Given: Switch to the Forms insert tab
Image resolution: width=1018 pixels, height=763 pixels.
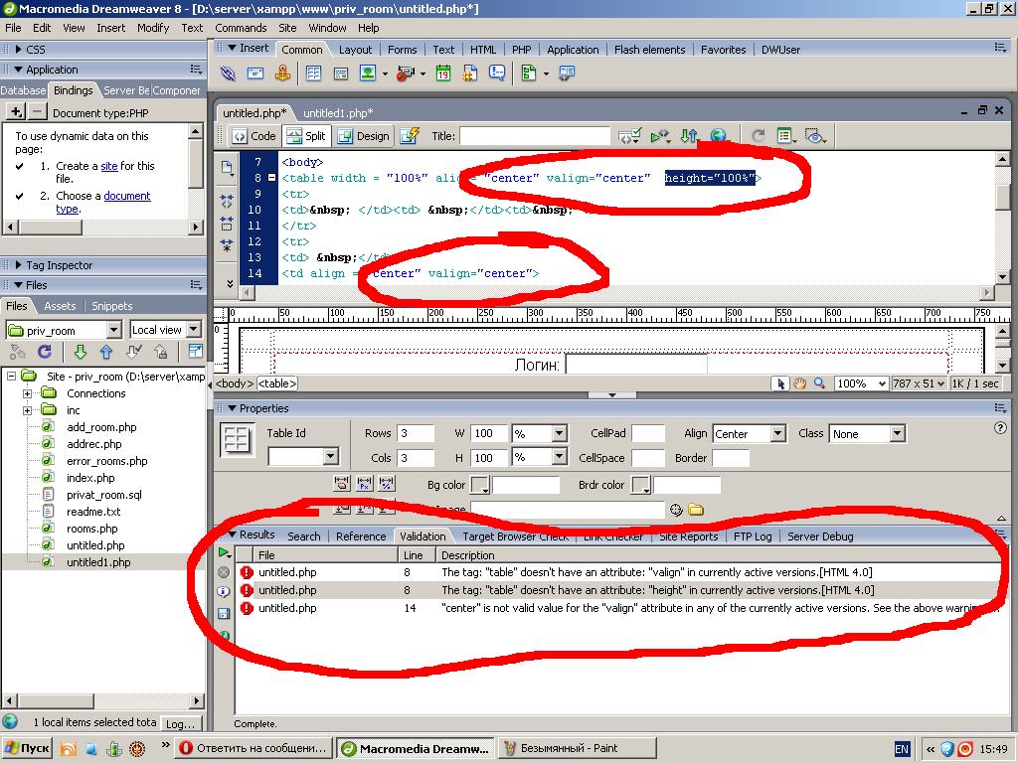Looking at the screenshot, I should click(402, 50).
